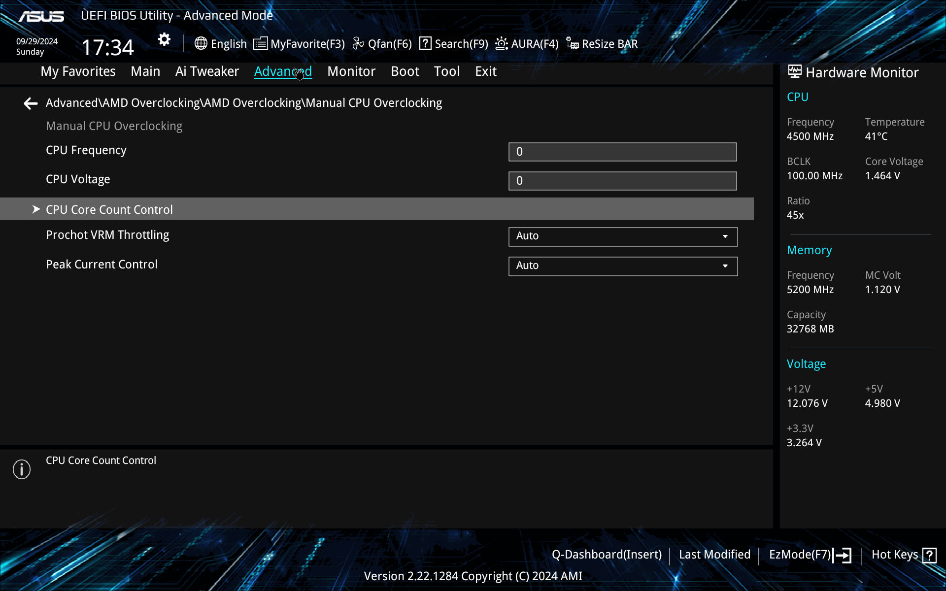Image resolution: width=946 pixels, height=591 pixels.
Task: Click the CPU Frequency label
Action: tap(86, 150)
